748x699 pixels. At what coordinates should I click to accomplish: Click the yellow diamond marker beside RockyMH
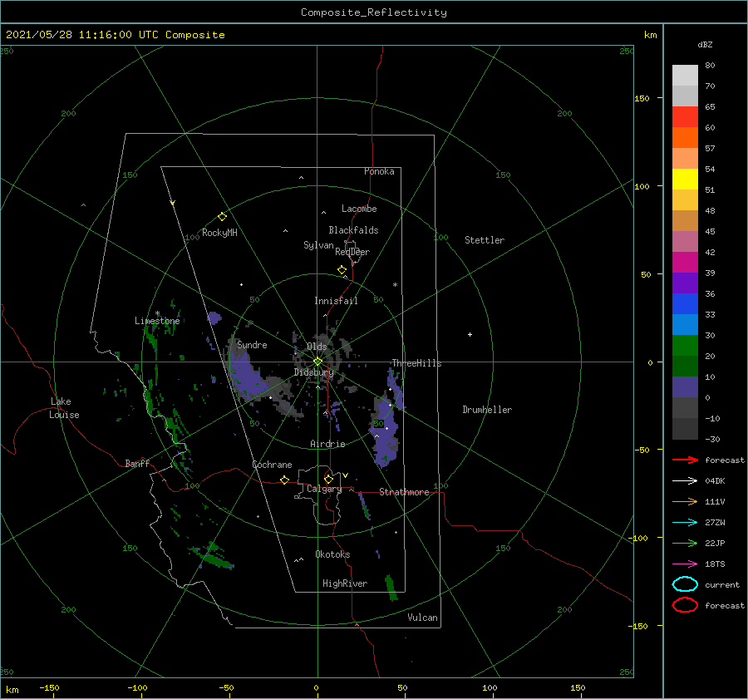tap(222, 217)
